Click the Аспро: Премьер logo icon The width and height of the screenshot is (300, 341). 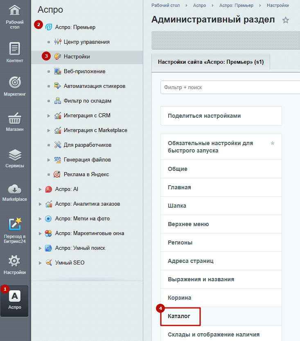click(x=49, y=27)
